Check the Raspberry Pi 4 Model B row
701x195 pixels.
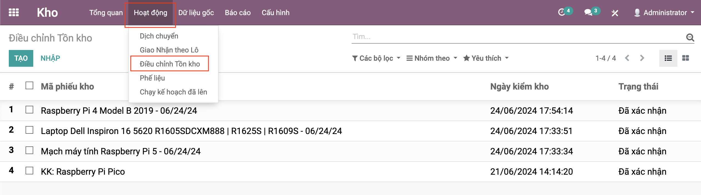click(x=29, y=110)
